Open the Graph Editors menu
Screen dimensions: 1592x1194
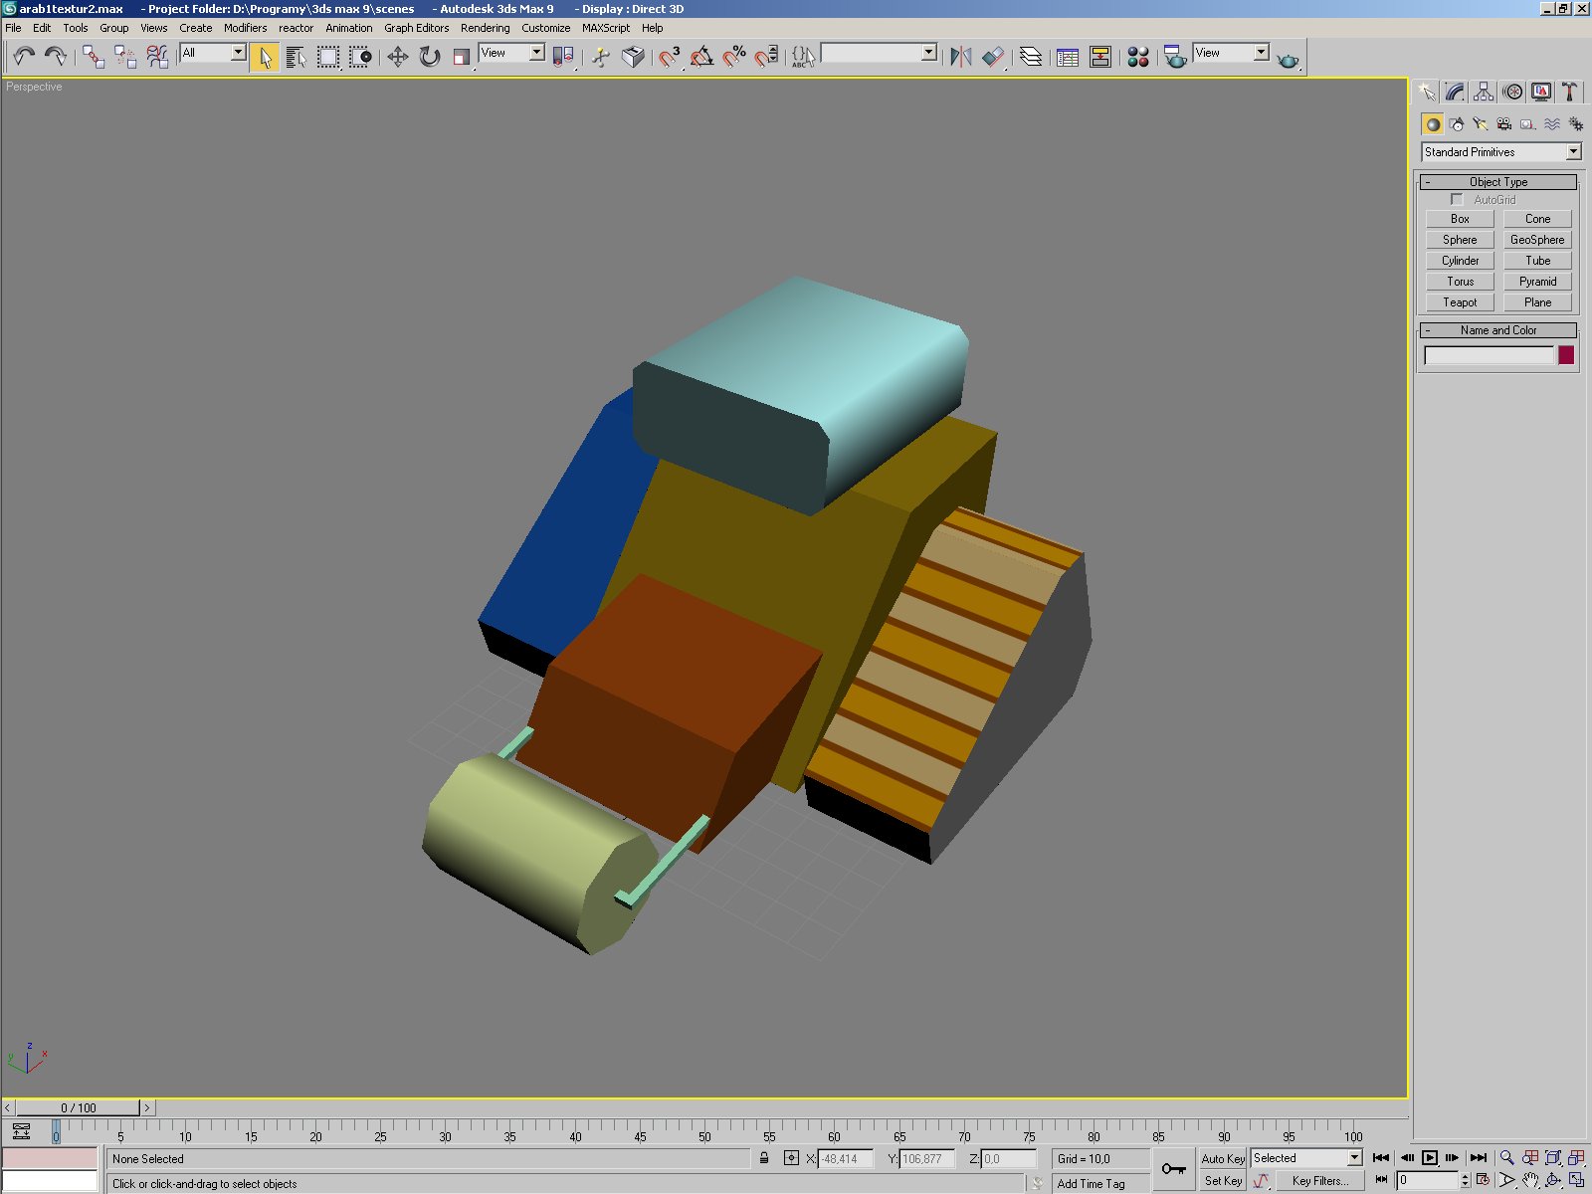pyautogui.click(x=416, y=28)
